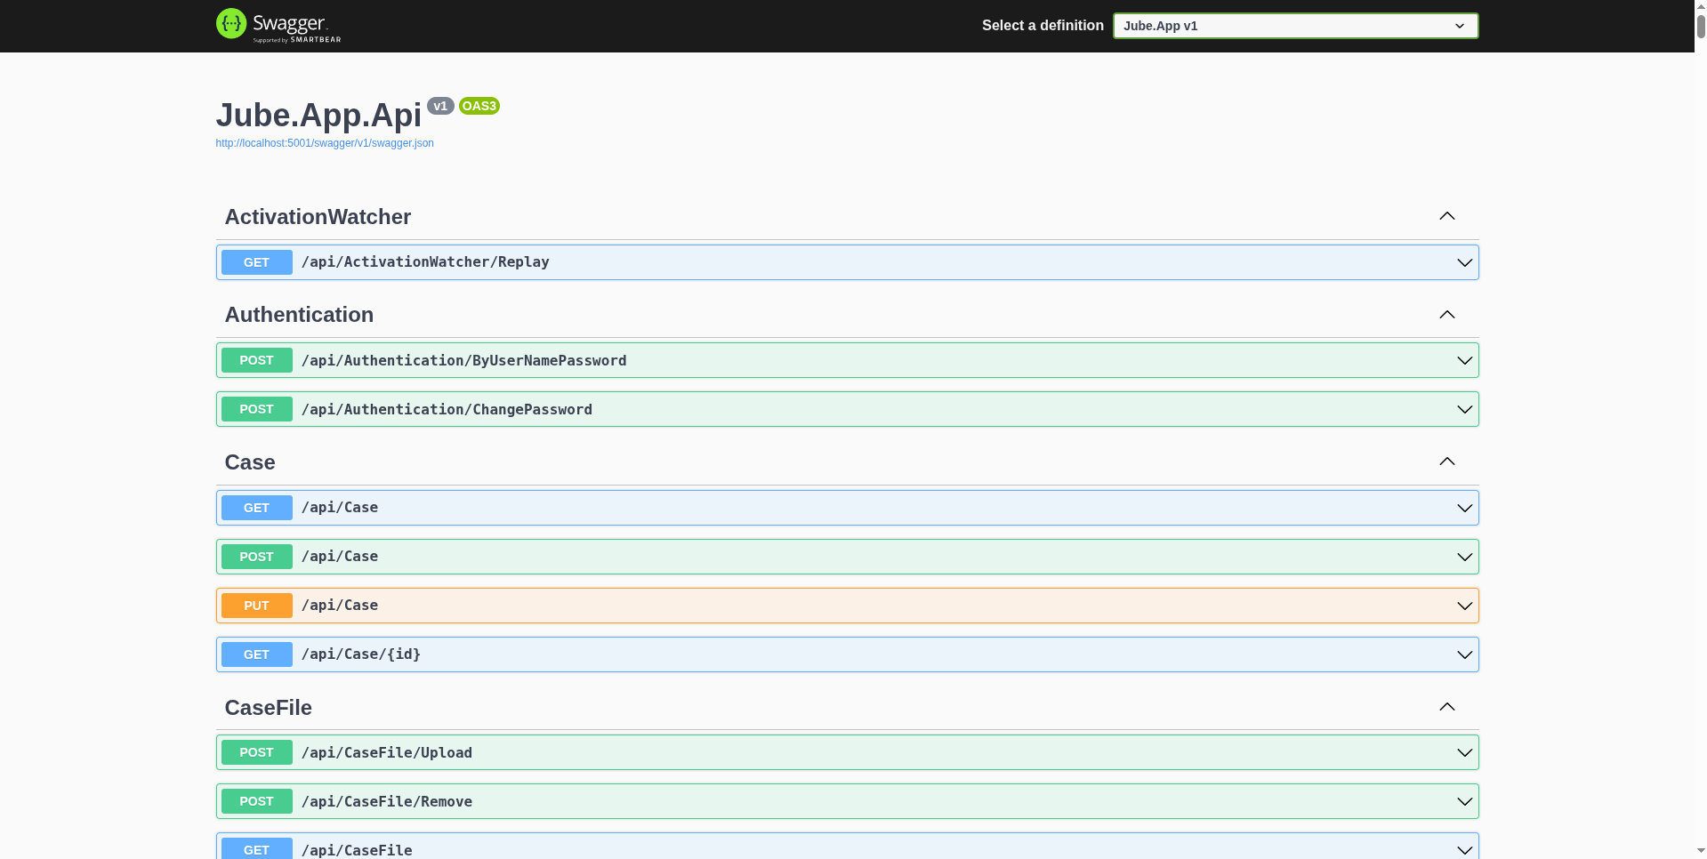Open the swagger.json link
1707x859 pixels.
point(325,143)
